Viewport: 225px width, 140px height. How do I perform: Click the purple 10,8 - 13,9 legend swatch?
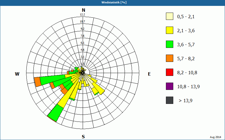[170, 86]
